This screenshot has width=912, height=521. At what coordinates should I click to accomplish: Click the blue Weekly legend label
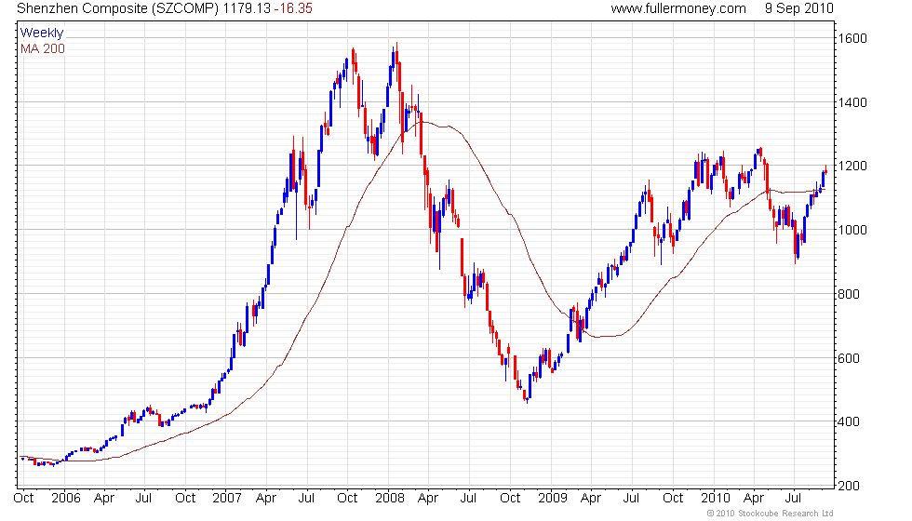tap(41, 33)
